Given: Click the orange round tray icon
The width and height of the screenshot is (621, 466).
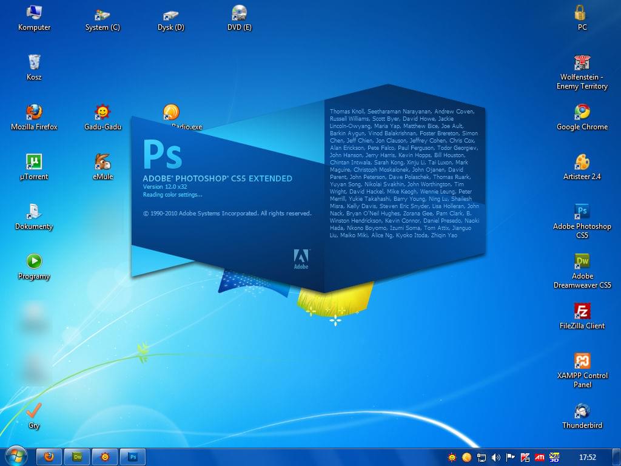Looking at the screenshot, I should 466,458.
